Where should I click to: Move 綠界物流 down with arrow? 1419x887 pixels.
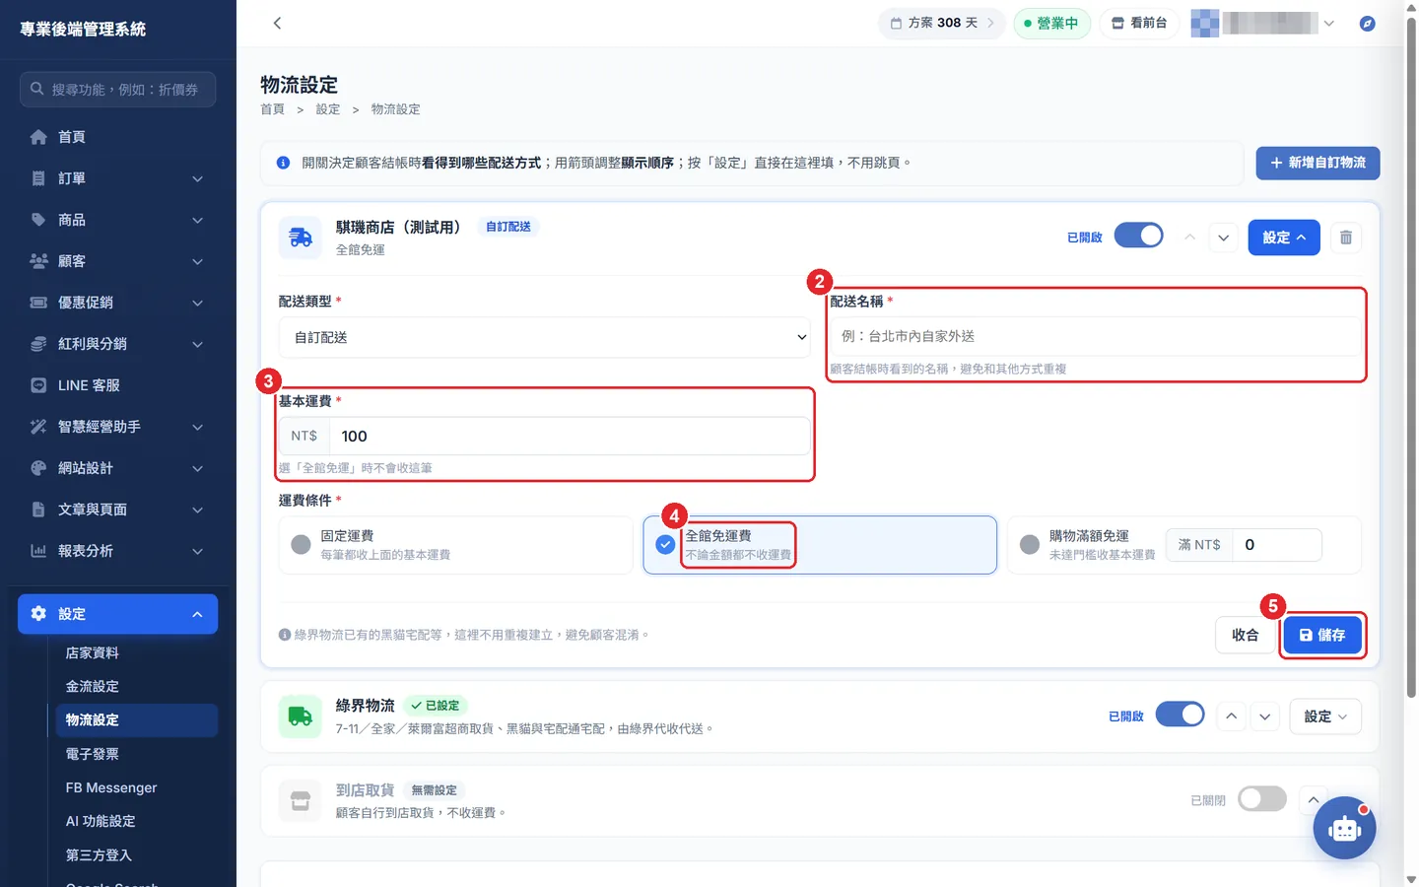point(1265,716)
